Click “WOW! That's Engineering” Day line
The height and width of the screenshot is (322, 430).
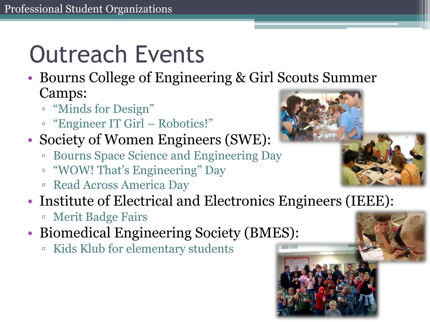139,170
